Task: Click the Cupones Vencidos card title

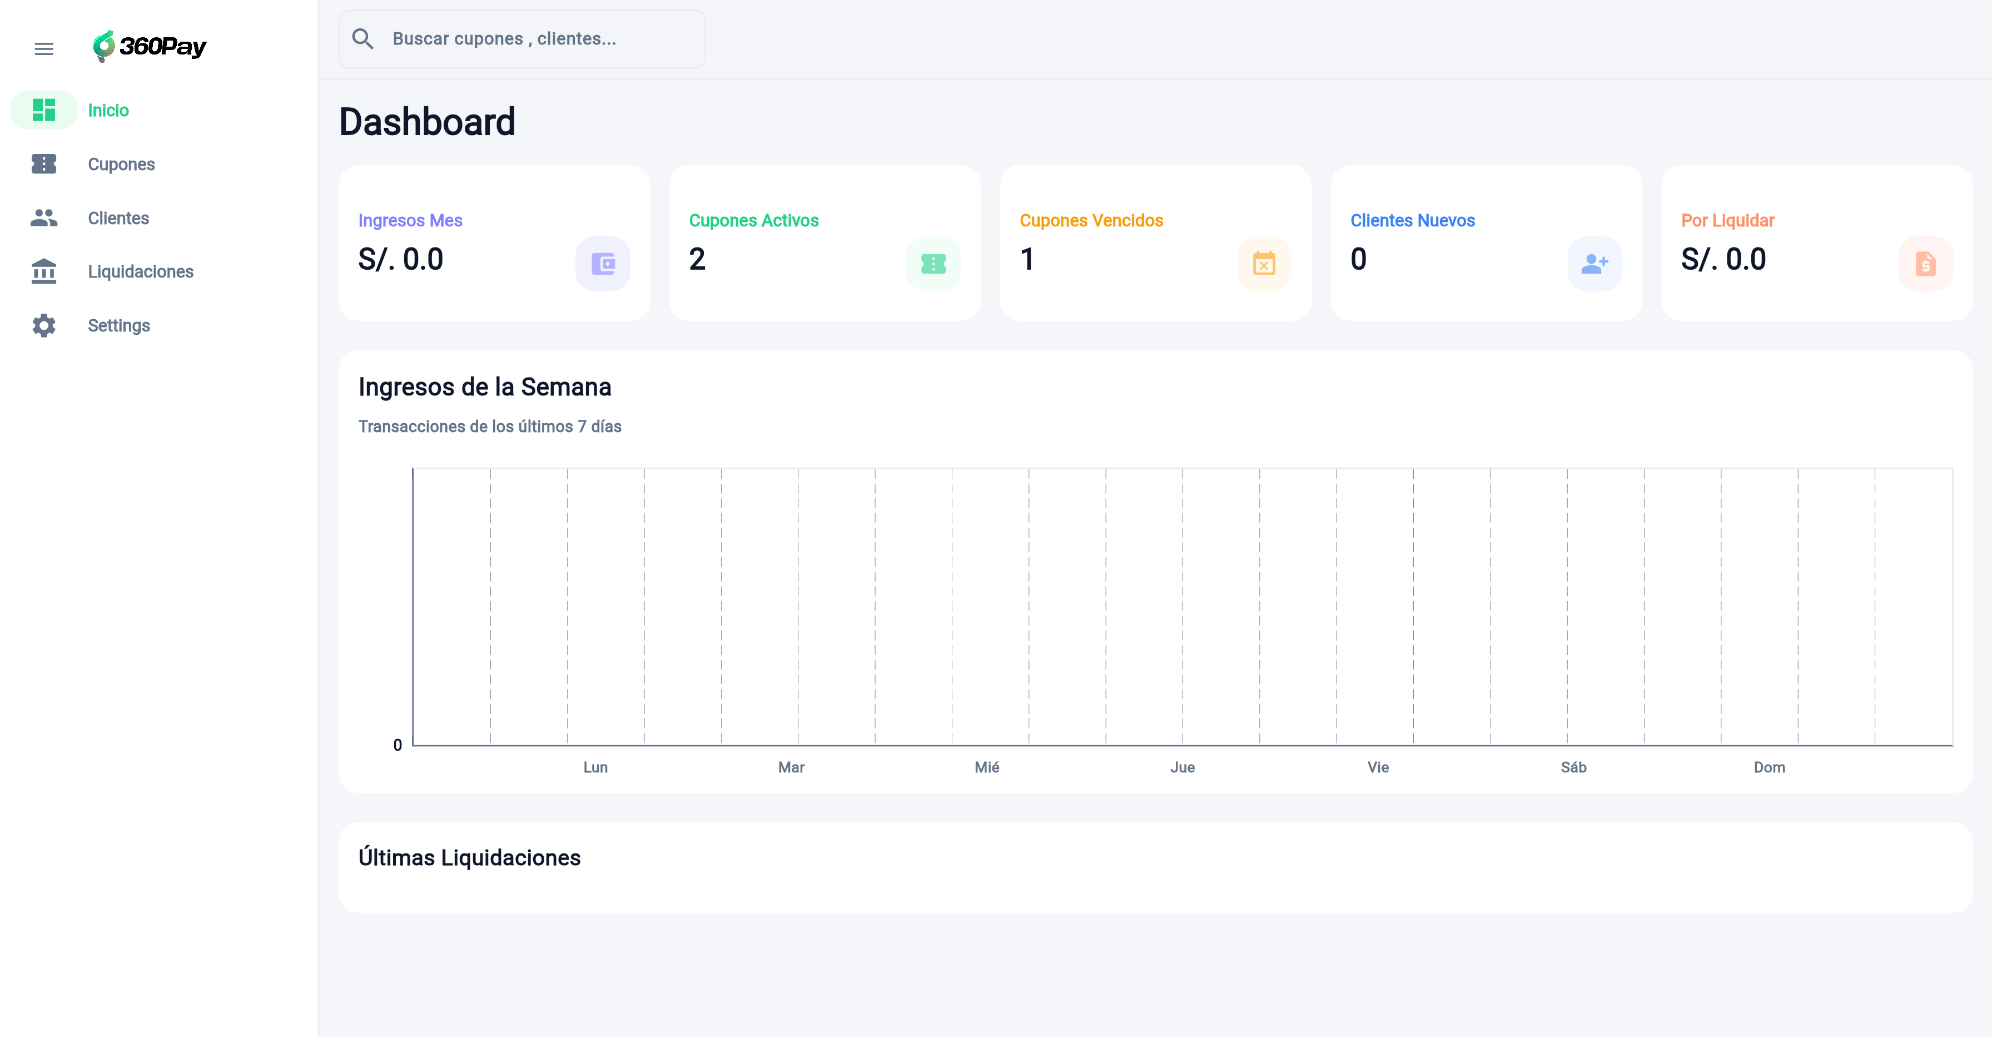Action: coord(1090,220)
